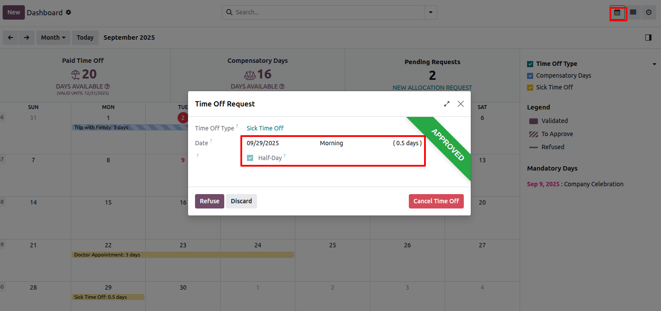Switch to the calendar view icon
The height and width of the screenshot is (311, 661).
(617, 13)
